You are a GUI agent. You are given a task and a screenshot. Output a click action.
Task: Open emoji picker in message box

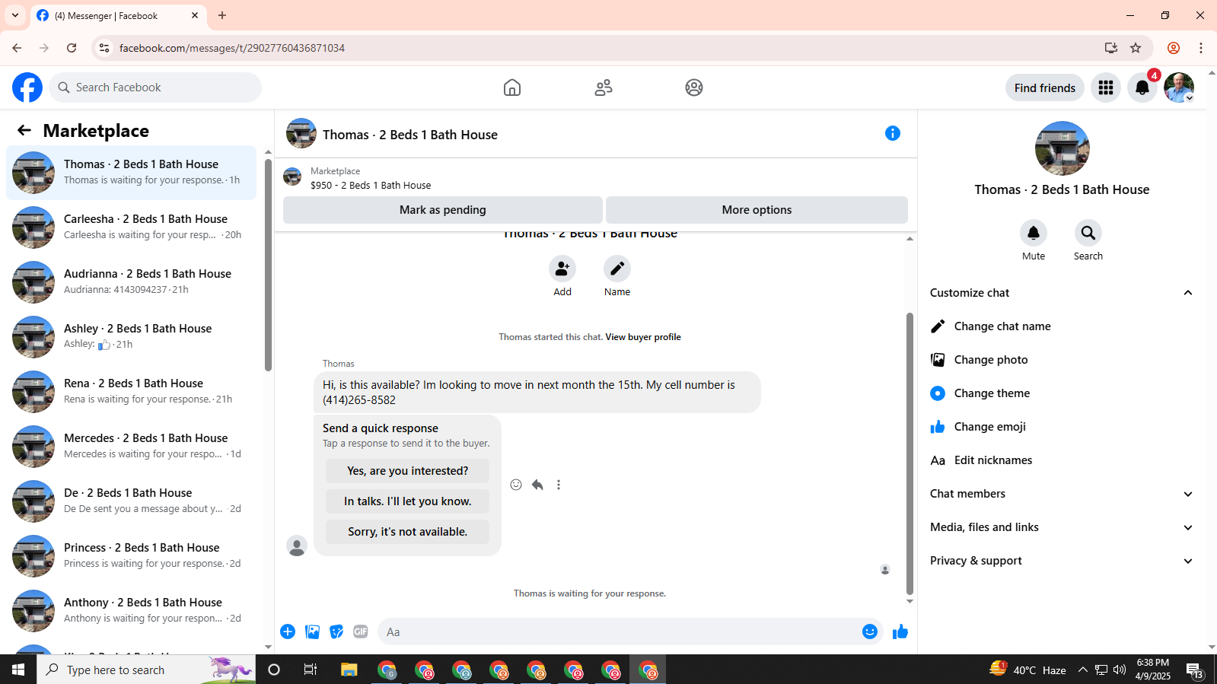tap(870, 632)
